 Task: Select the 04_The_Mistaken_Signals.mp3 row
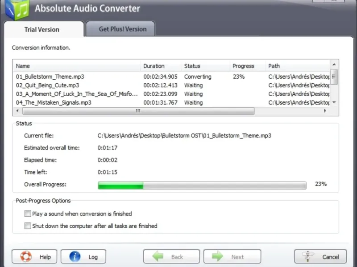[x=171, y=103]
